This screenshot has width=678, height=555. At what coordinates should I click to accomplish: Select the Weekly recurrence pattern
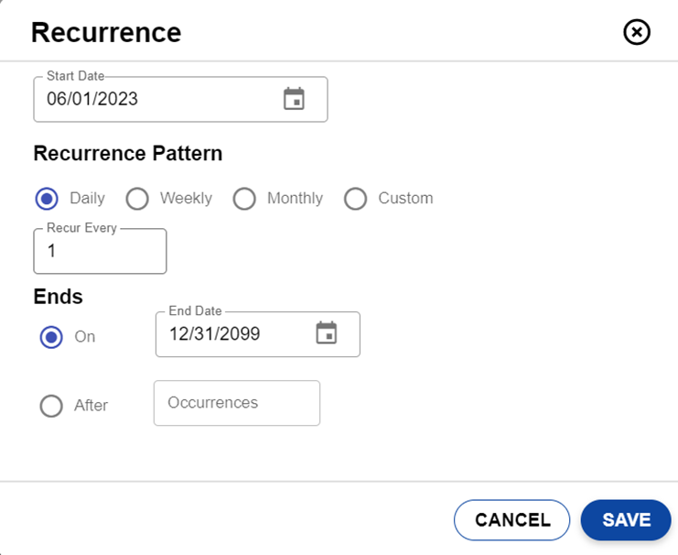tap(137, 199)
